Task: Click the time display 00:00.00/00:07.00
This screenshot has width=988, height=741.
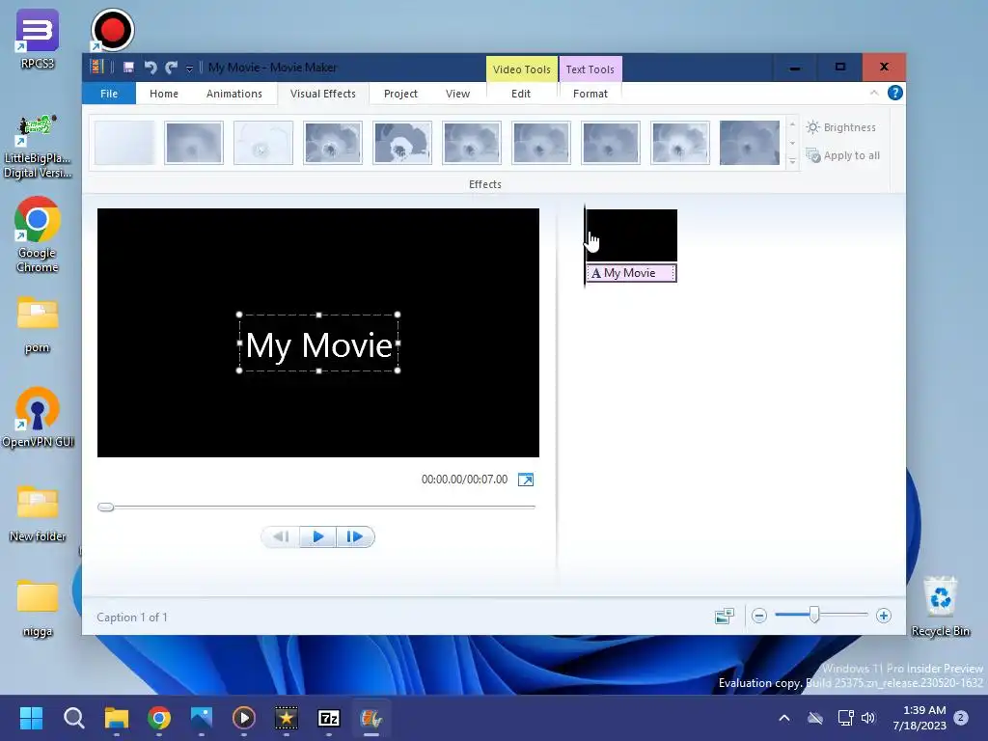Action: [464, 480]
